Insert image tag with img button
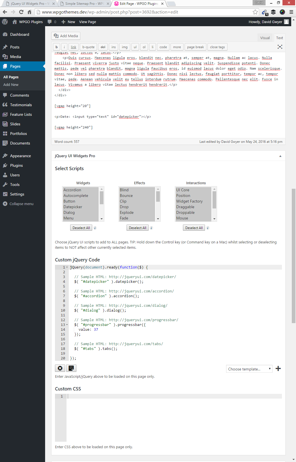The width and height of the screenshot is (296, 462). tap(125, 47)
